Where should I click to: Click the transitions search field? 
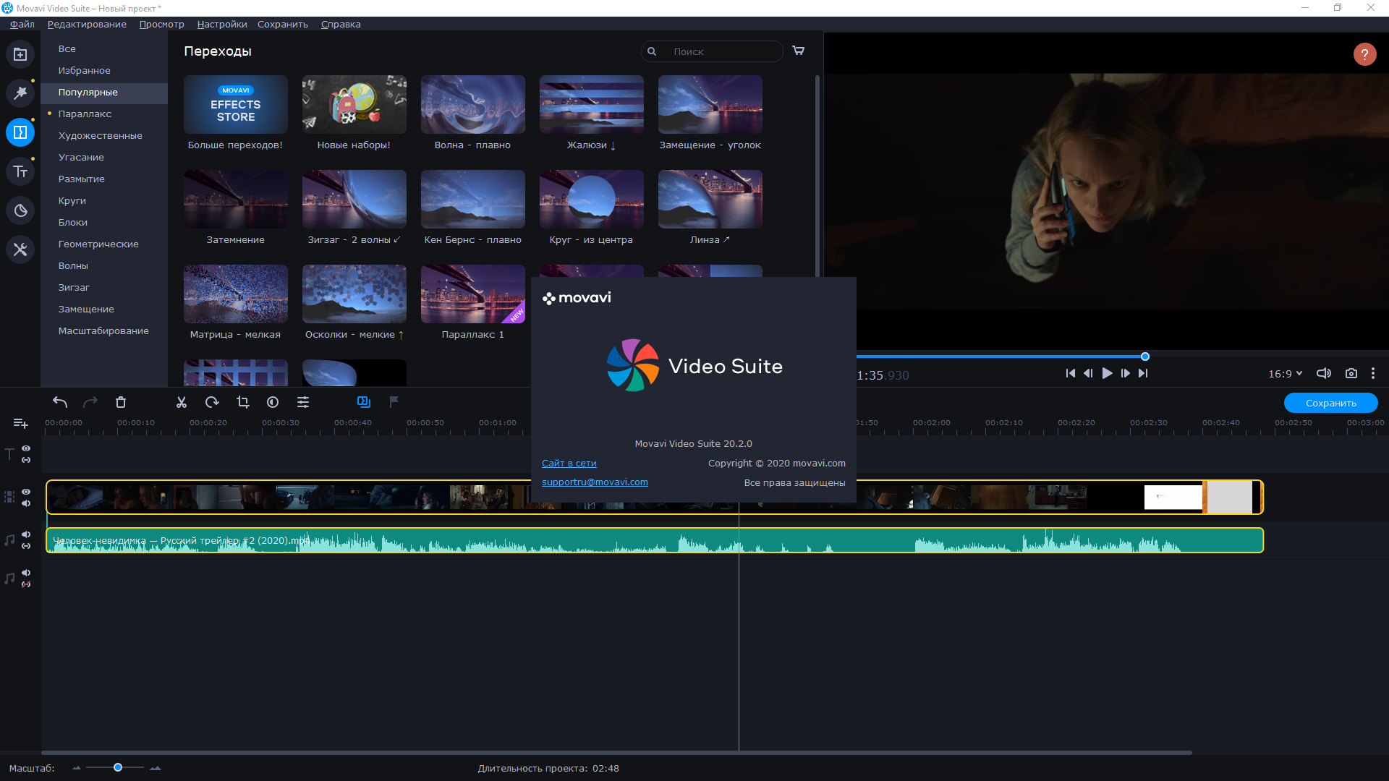tap(712, 51)
